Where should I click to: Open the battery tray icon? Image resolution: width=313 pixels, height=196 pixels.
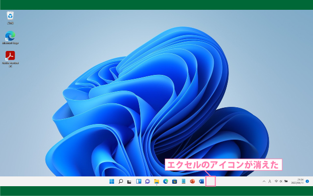286,181
